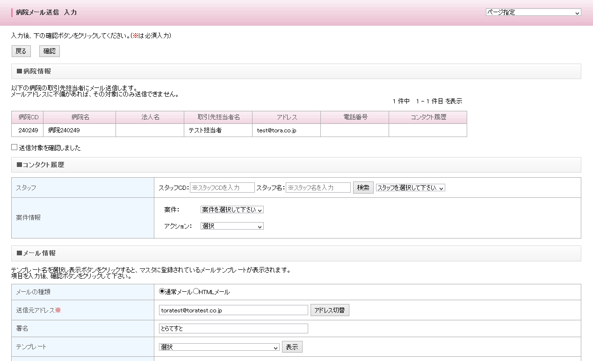Screen dimensions: 593x361
Task: Click the 病院名 column header
Action: pyautogui.click(x=80, y=117)
